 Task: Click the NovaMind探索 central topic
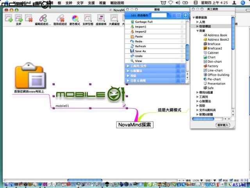pos(135,125)
